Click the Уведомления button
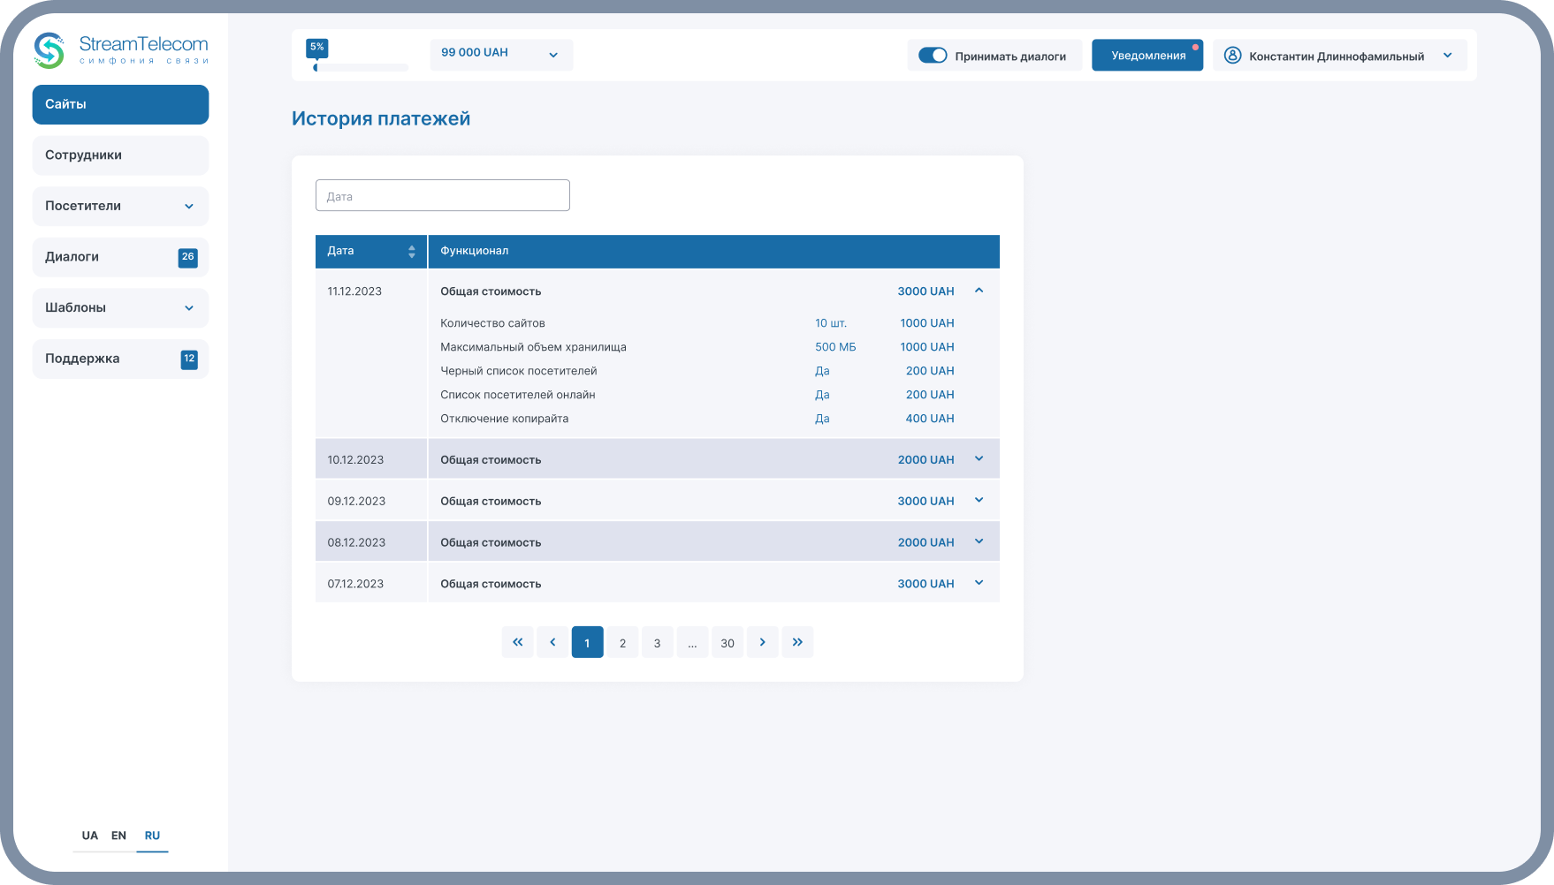Viewport: 1554px width, 885px height. point(1147,56)
